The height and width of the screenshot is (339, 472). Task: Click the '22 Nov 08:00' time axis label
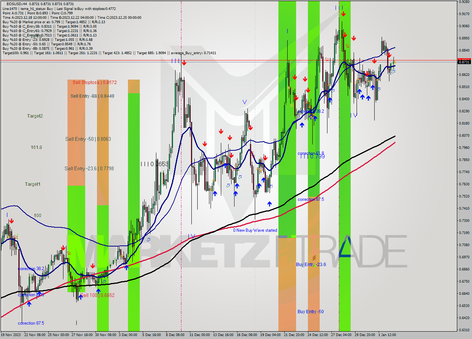click(35, 335)
